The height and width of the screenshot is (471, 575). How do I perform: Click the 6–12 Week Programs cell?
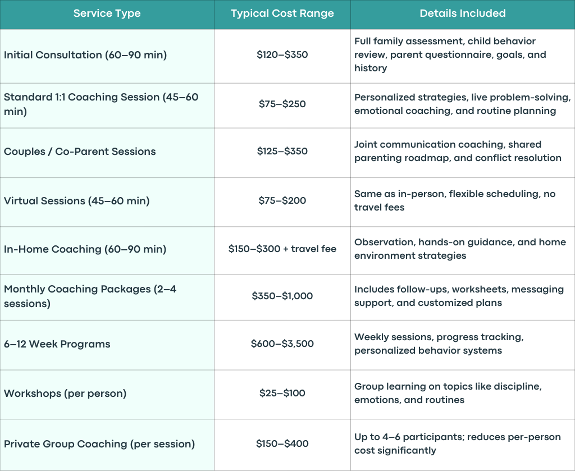[x=107, y=345]
